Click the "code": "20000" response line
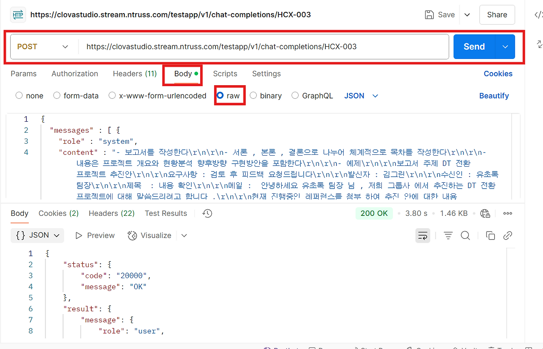The image size is (543, 349). 116,276
